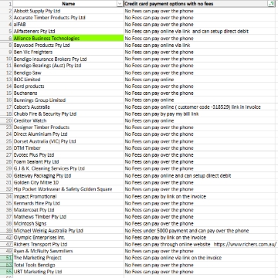Screen dimensions: 278x278
Task: Open the Credit card payment options filter dropdown
Action: [x=271, y=4]
